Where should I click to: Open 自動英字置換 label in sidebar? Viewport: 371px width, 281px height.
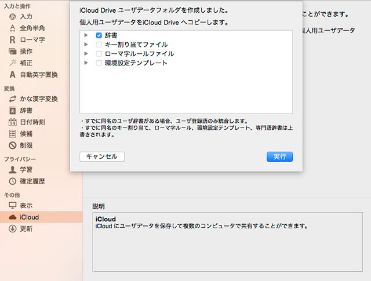pos(39,75)
